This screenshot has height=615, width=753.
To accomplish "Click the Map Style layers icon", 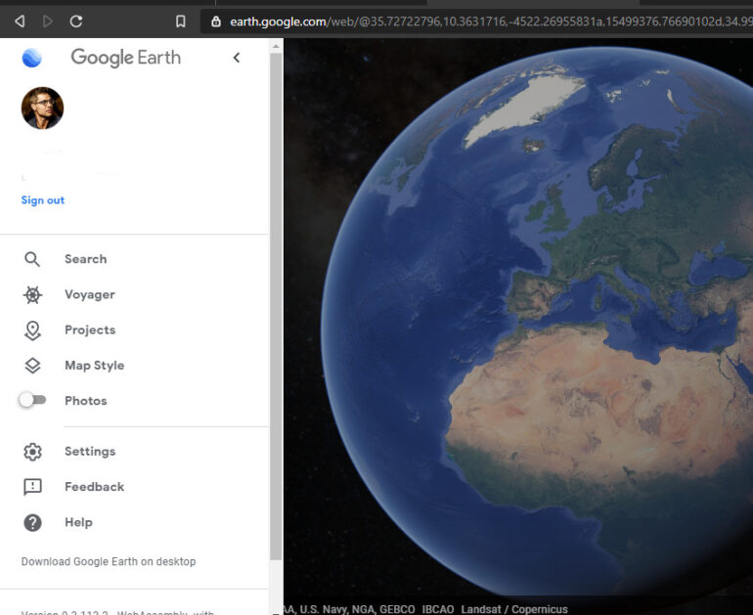I will [32, 366].
